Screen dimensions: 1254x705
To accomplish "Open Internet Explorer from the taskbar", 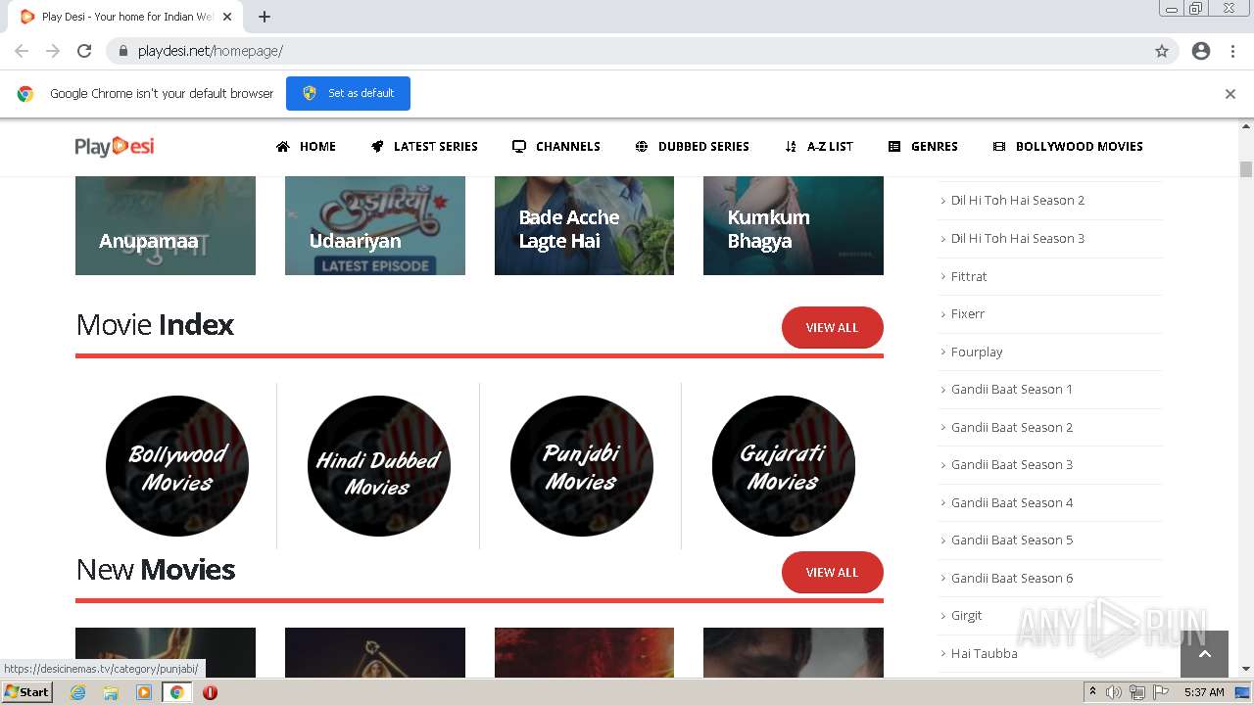I will click(x=78, y=692).
